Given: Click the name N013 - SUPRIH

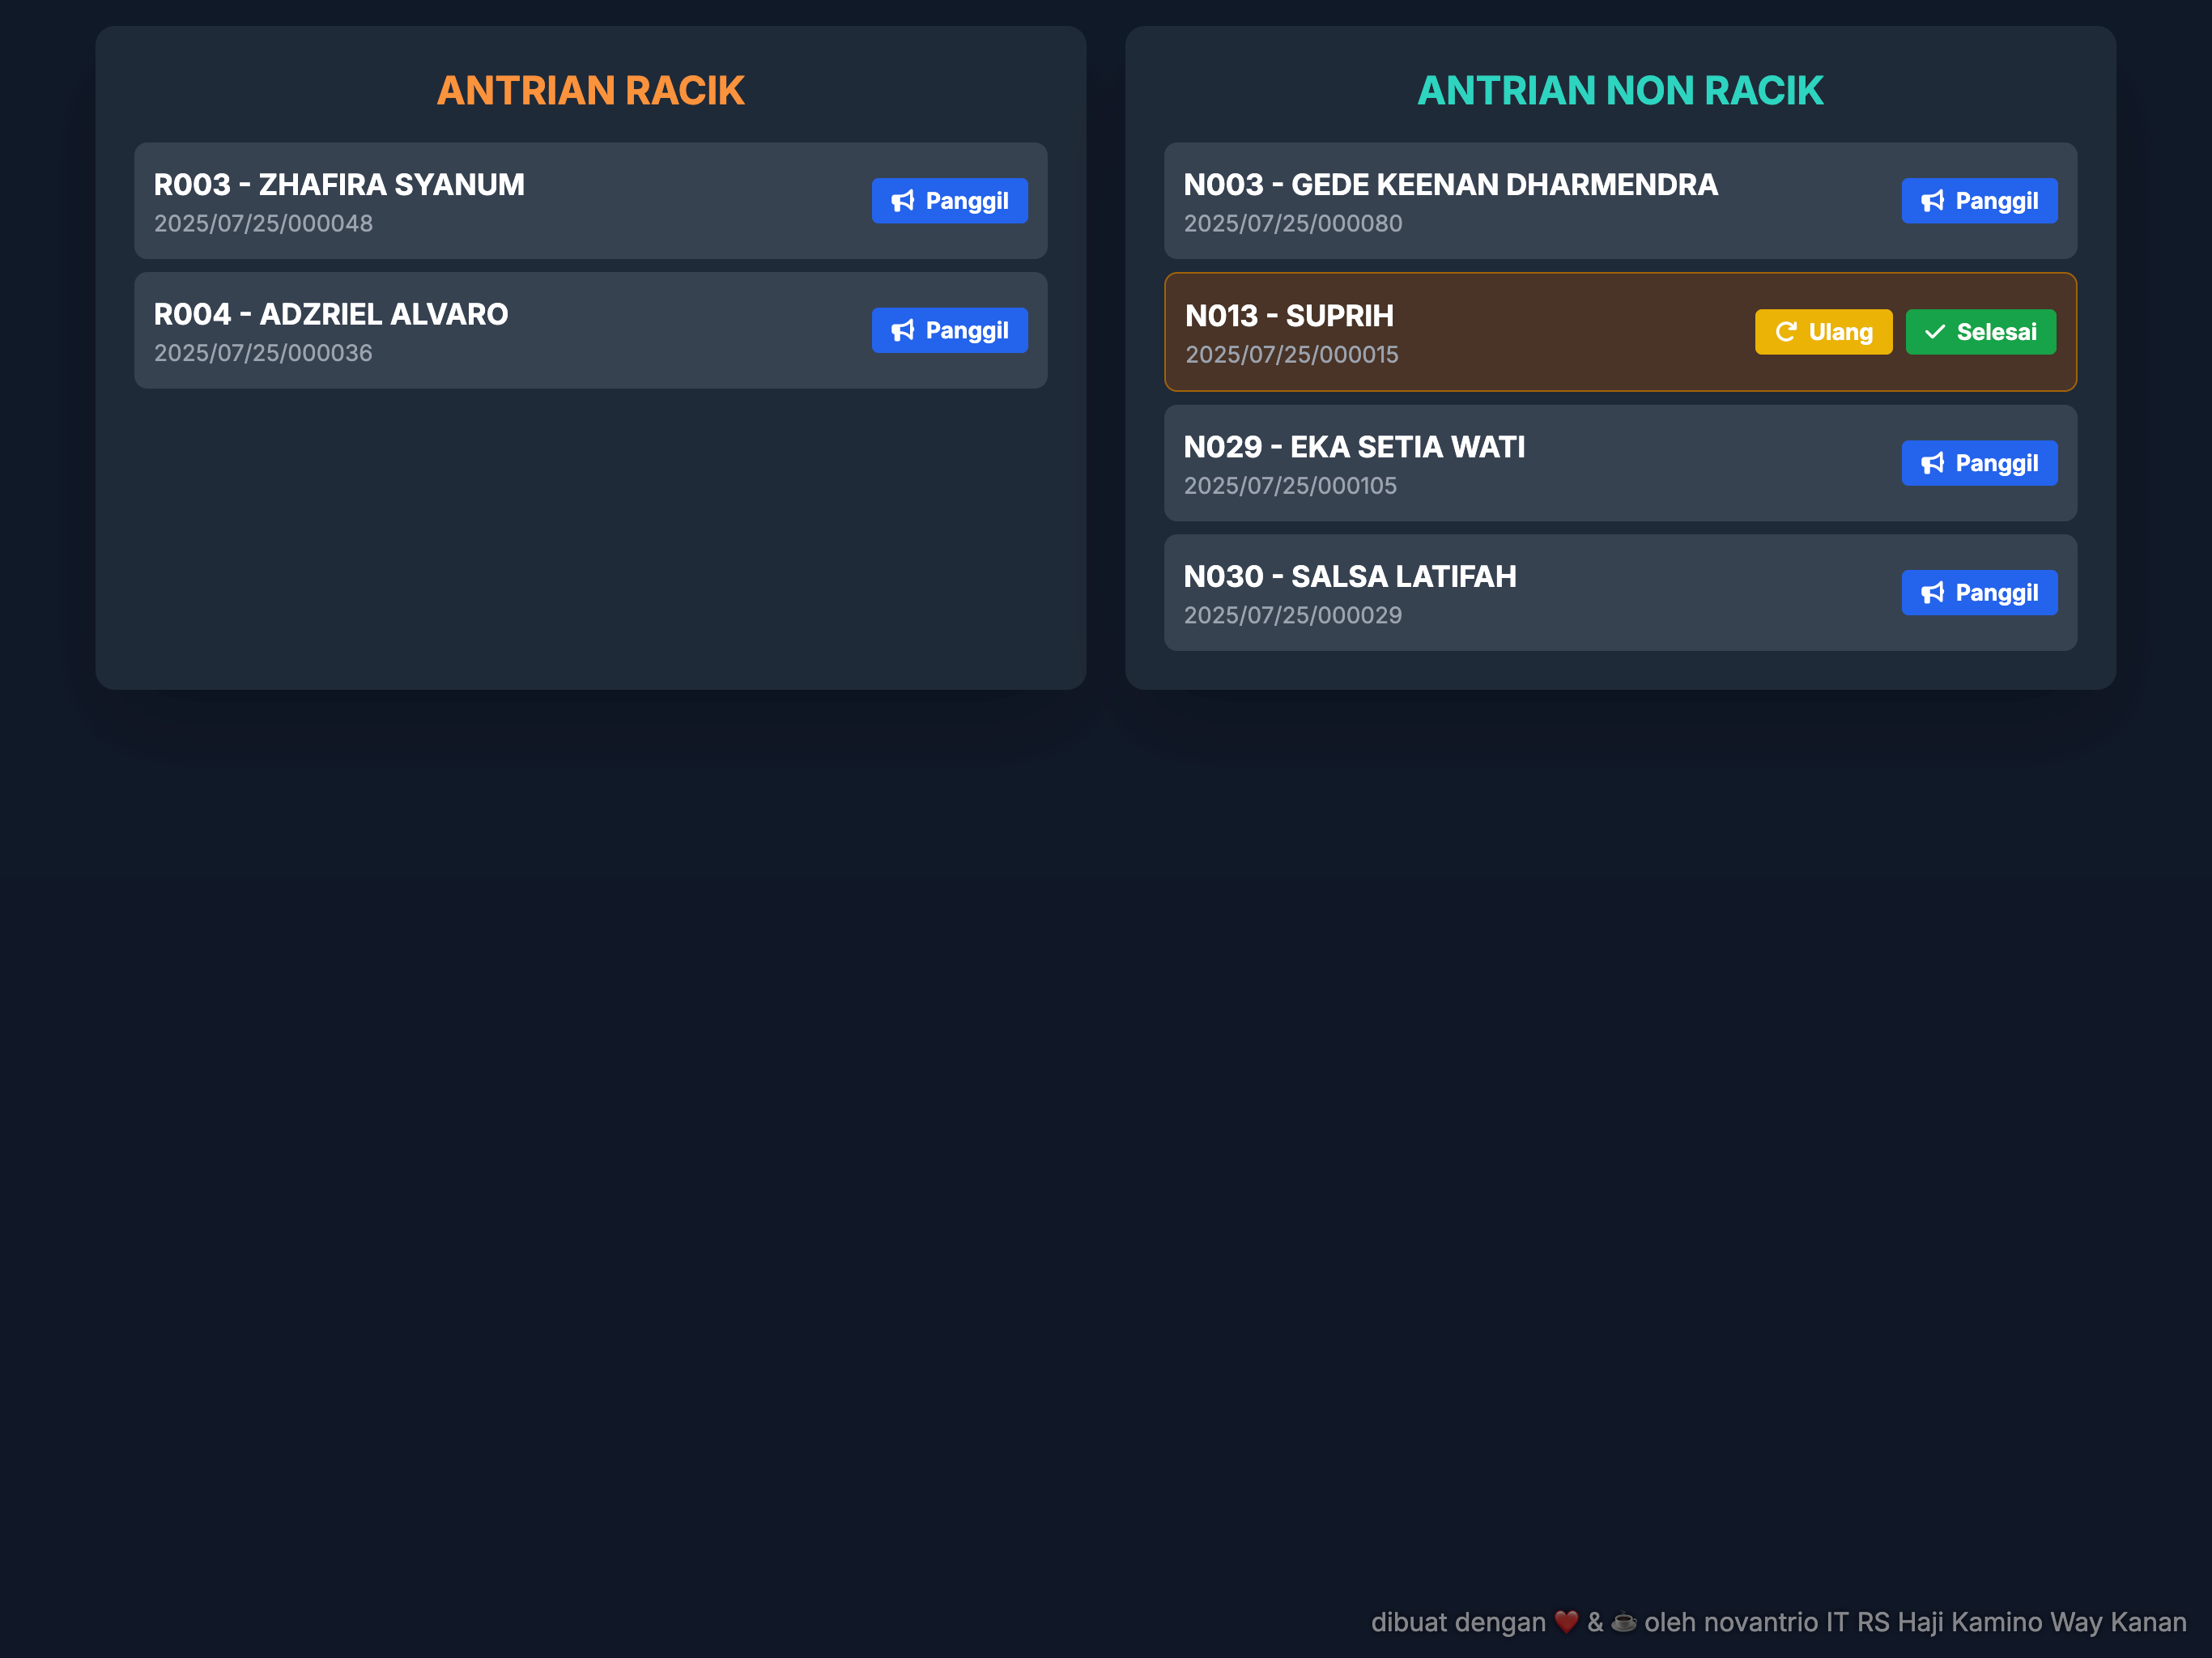Looking at the screenshot, I should [x=1289, y=316].
